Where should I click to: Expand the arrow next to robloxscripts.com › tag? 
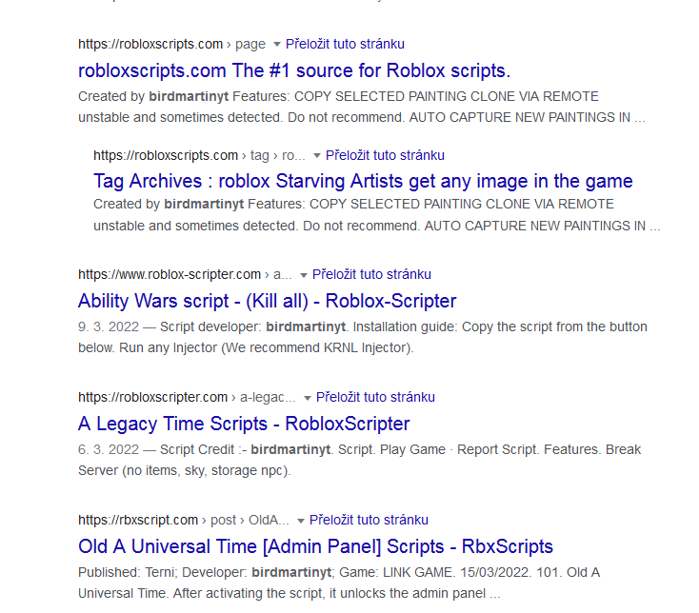(x=317, y=156)
